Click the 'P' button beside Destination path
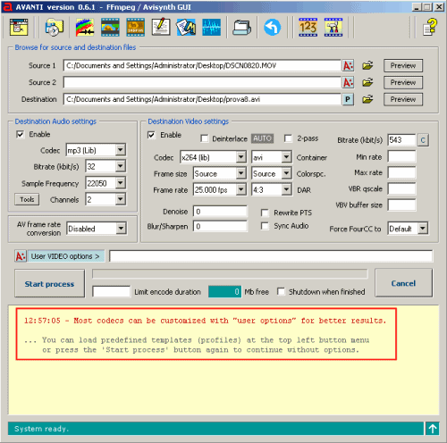Viewport: 447px width, 443px height. point(348,99)
